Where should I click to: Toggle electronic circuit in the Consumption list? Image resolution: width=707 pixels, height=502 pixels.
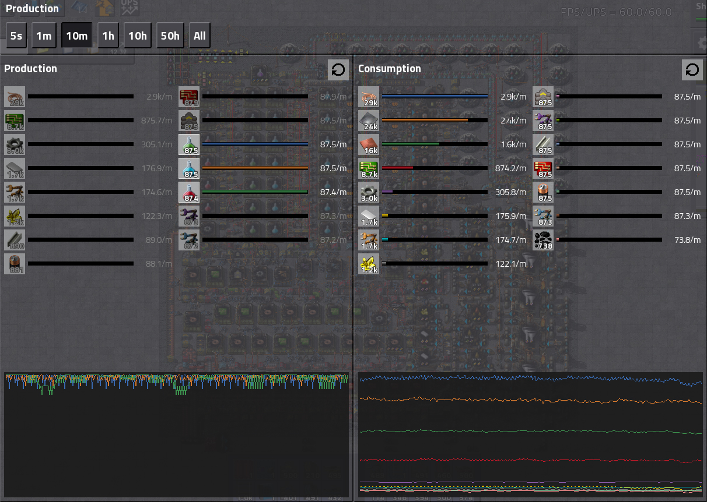pyautogui.click(x=369, y=168)
